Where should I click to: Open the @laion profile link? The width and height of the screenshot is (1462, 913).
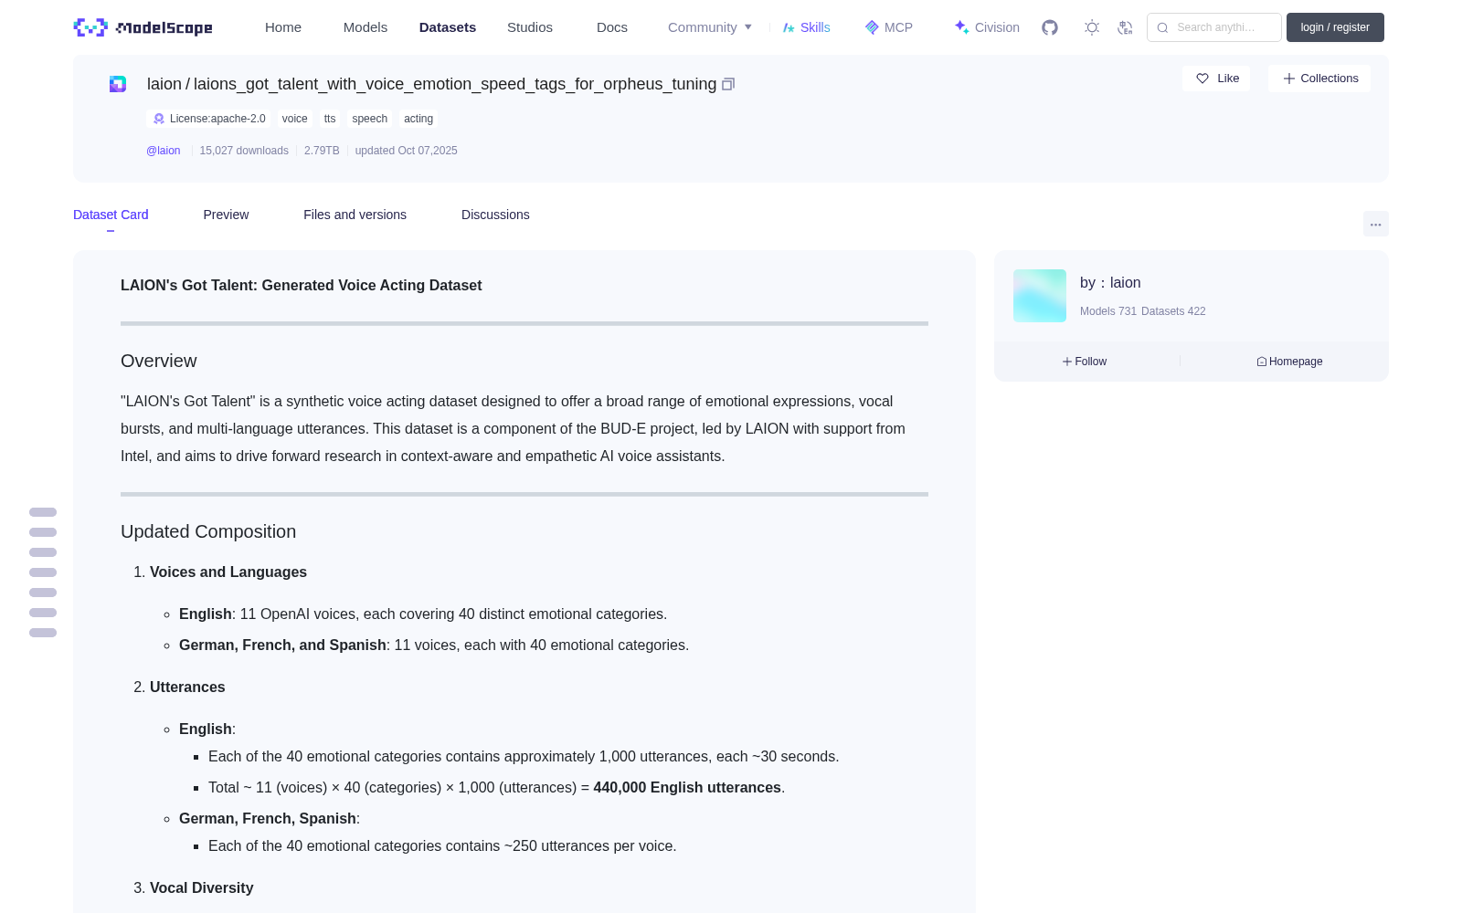click(x=164, y=151)
